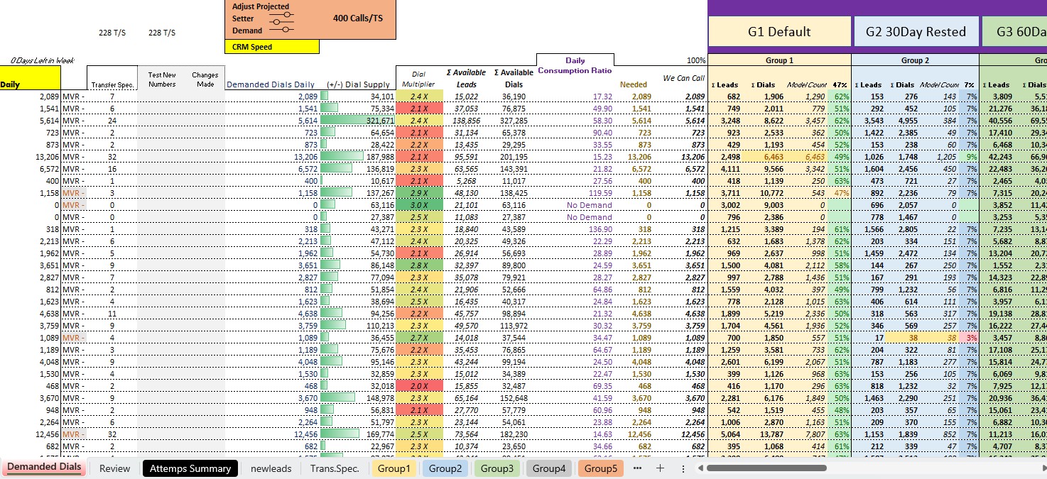
Task: Click the vertical dots icon on the sheet bar
Action: pyautogui.click(x=683, y=468)
